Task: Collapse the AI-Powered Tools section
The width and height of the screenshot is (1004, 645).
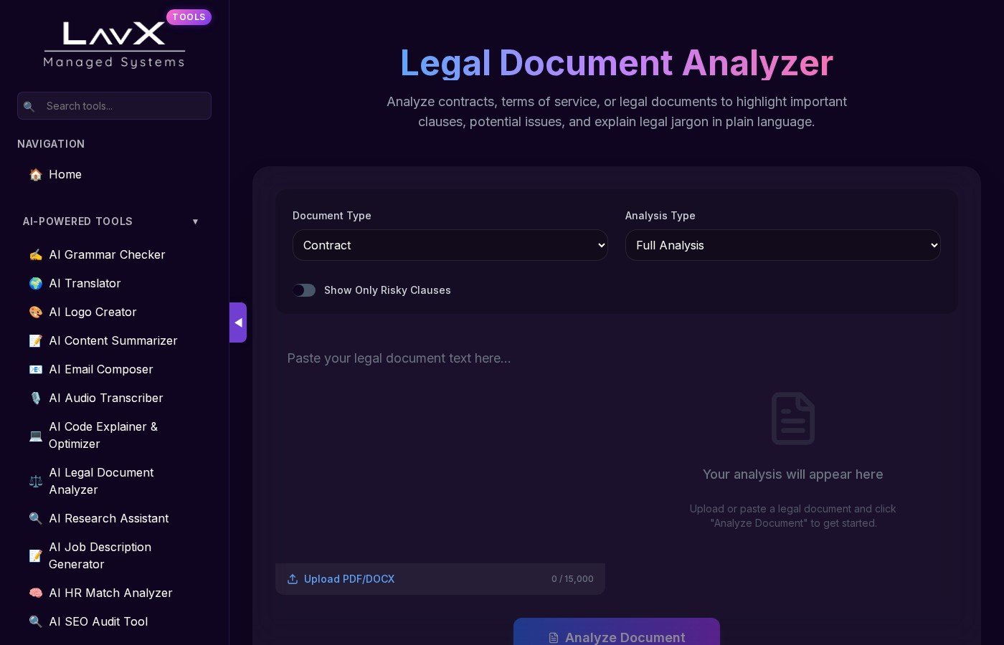Action: tap(196, 221)
